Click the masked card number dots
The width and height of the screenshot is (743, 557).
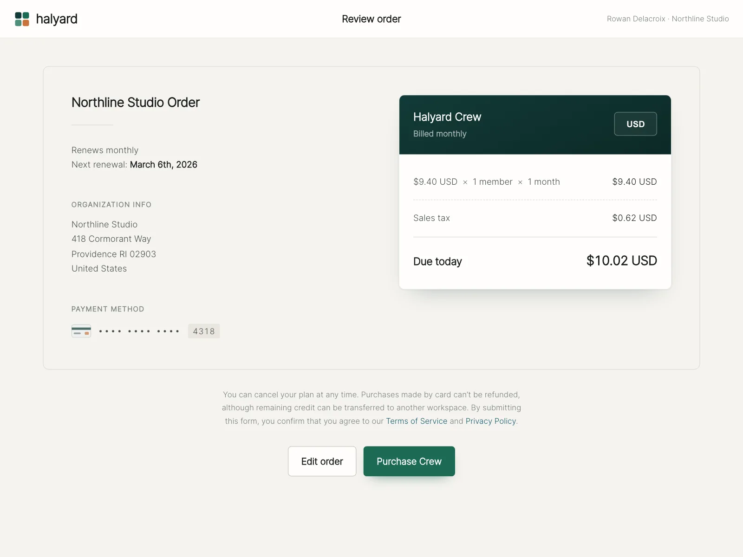[x=139, y=331]
